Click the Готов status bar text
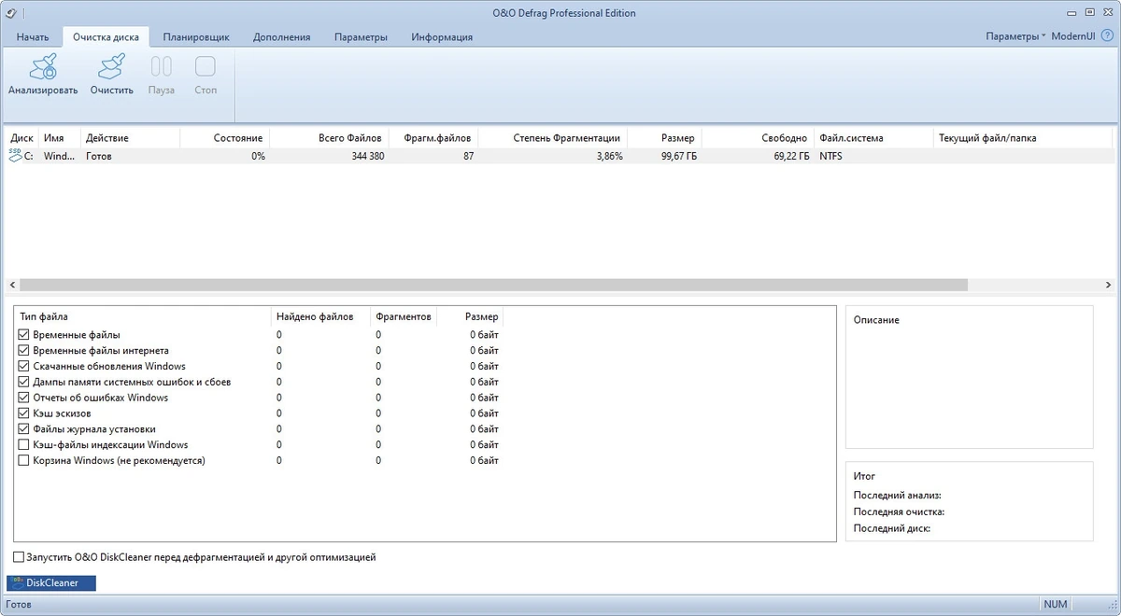 coord(19,604)
